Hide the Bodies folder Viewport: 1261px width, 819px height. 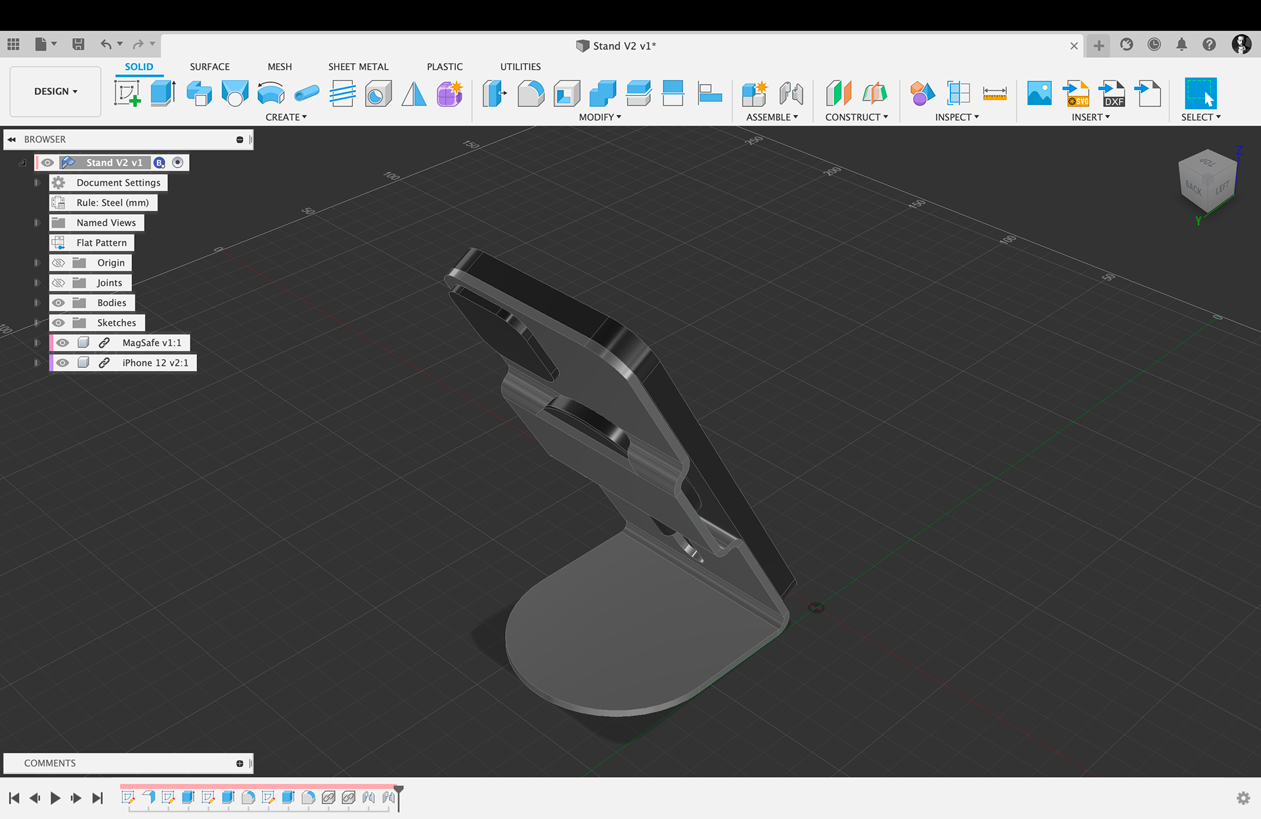[x=58, y=303]
